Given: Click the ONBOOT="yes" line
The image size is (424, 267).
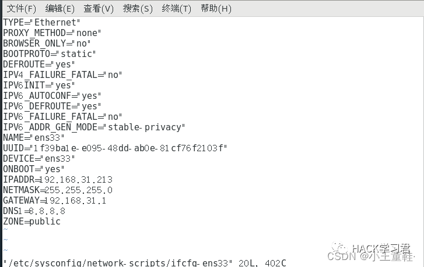Looking at the screenshot, I should tap(33, 169).
